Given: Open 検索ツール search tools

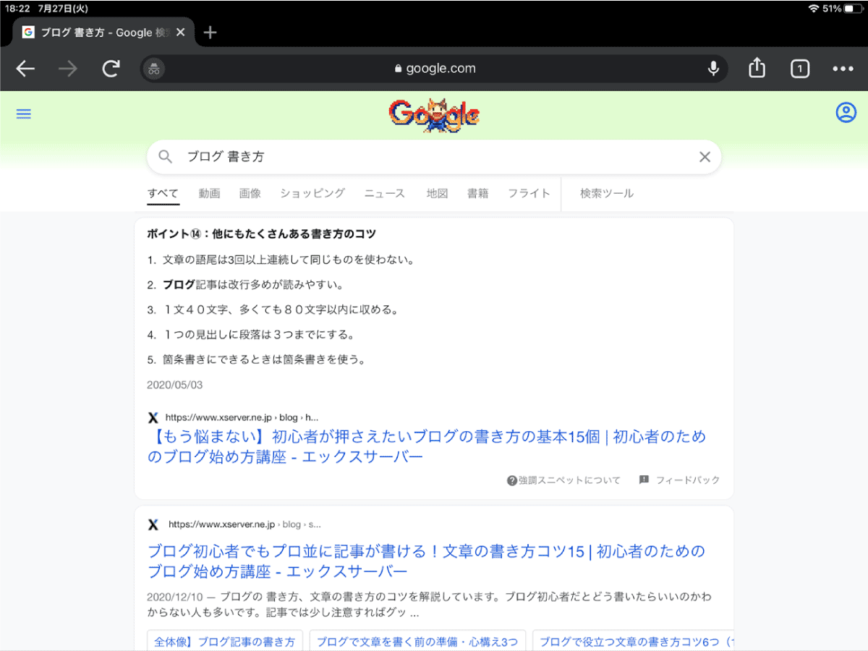Looking at the screenshot, I should coord(607,193).
